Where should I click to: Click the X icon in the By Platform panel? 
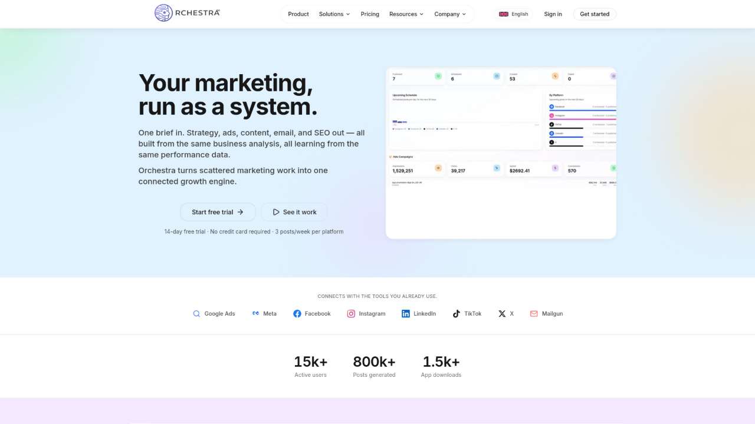pos(552,142)
